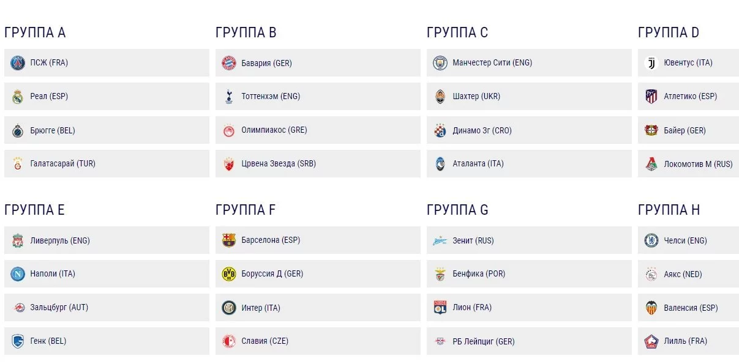Click the Barcelona crest icon
This screenshot has height=364, width=739.
[x=229, y=240]
